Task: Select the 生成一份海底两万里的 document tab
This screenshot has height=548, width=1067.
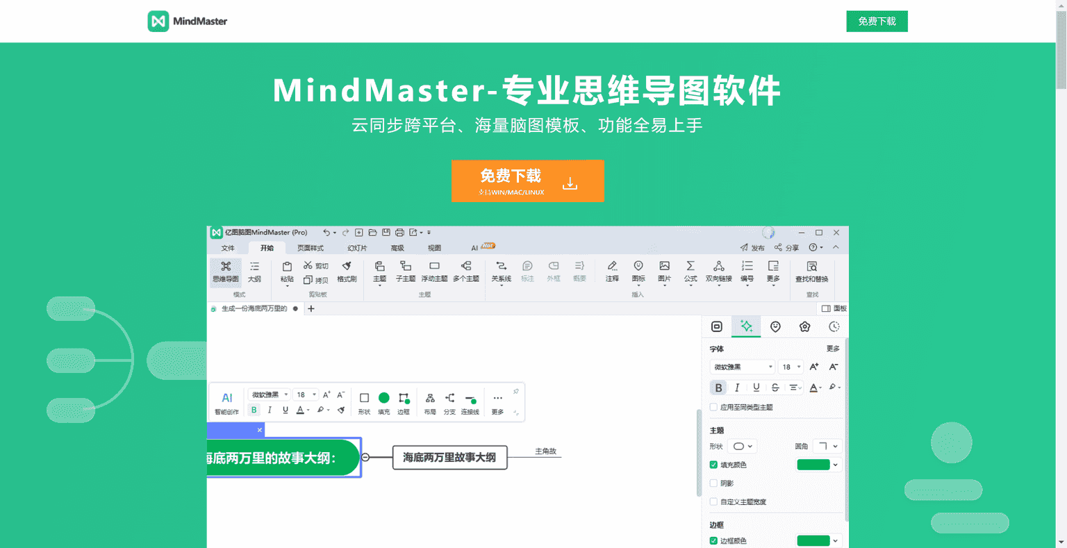Action: 254,308
